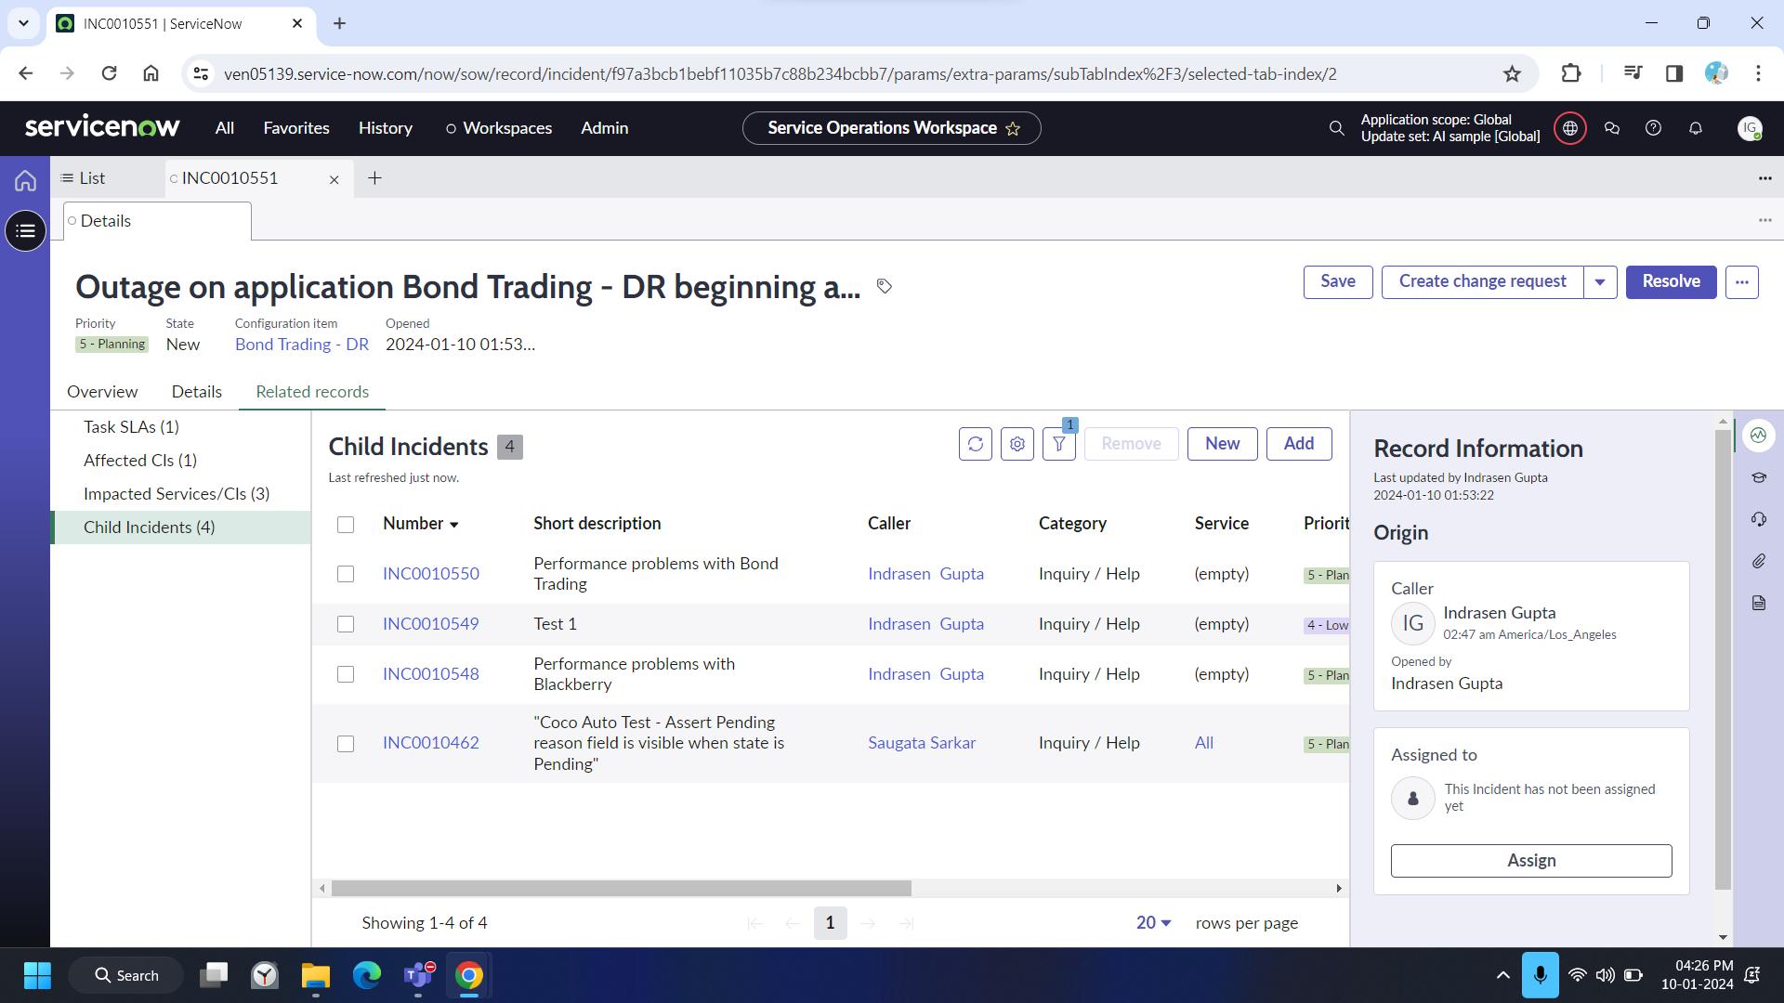
Task: Check the INC0010548 row checkbox
Action: 346,674
